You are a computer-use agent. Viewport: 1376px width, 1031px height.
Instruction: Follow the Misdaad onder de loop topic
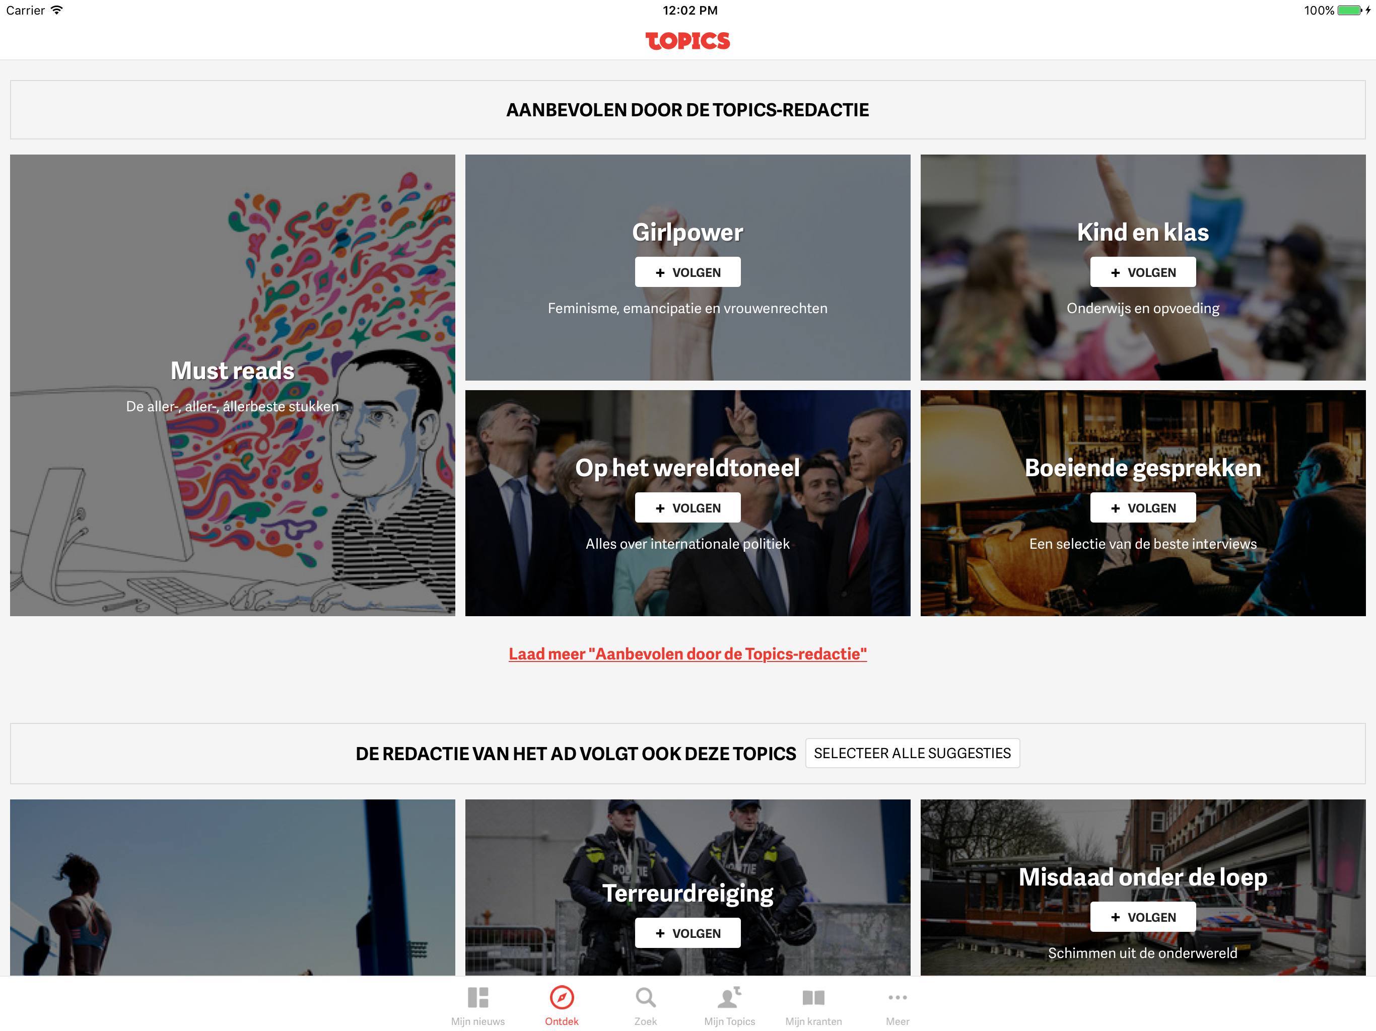1143,917
